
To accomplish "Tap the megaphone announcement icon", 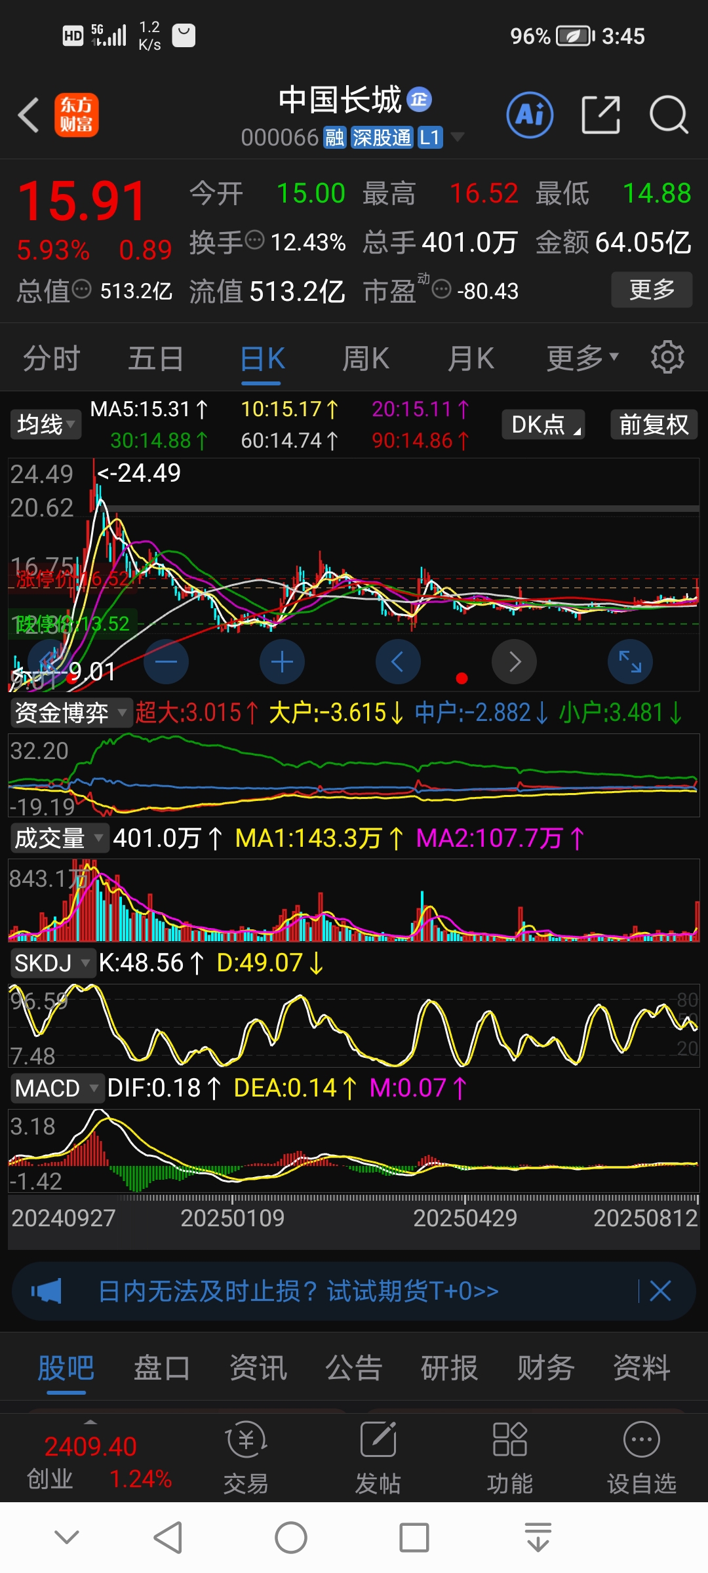I will [x=47, y=1291].
